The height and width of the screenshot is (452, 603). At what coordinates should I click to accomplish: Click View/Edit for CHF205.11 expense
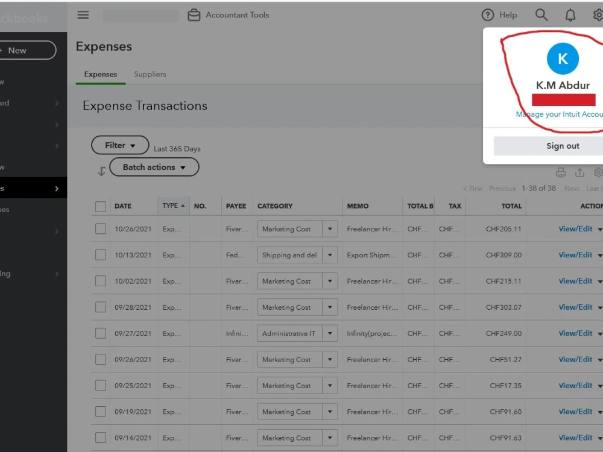[575, 228]
